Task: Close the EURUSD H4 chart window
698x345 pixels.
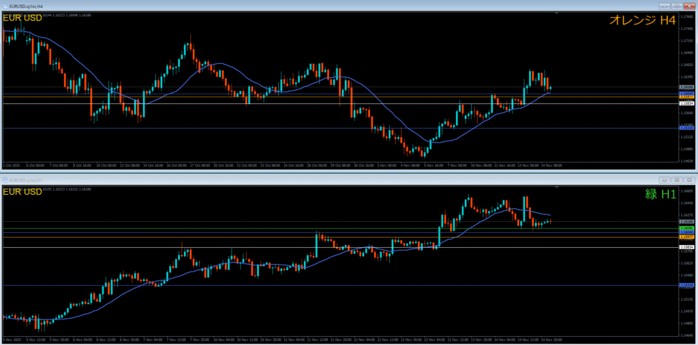Action: coord(688,6)
